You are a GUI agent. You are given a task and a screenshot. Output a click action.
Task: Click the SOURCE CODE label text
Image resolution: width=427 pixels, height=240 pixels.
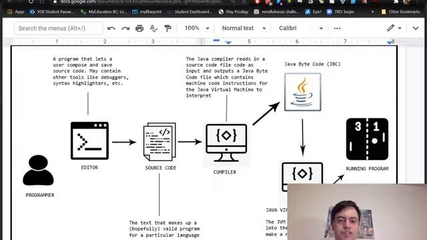point(161,168)
